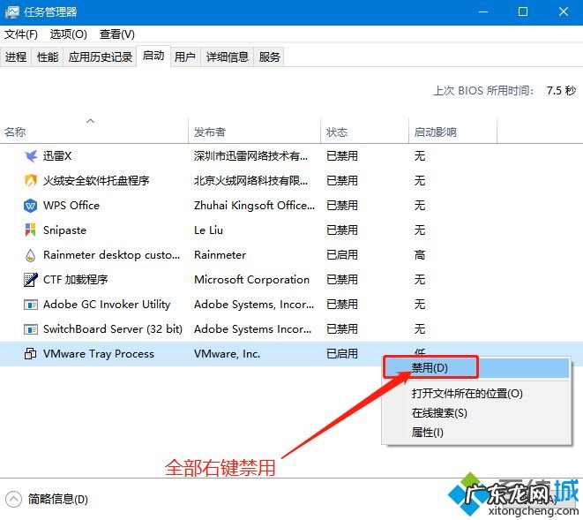Click publisher Adobe Systems, Incor... in GC Invoker row

click(254, 305)
